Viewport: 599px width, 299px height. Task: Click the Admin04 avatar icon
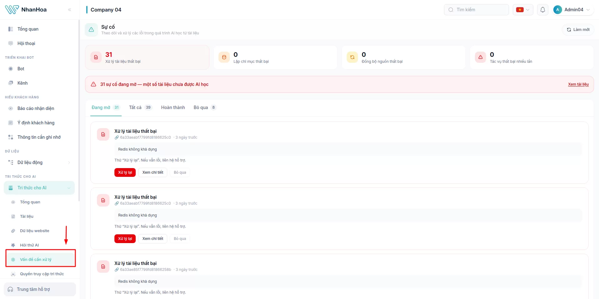tap(557, 10)
